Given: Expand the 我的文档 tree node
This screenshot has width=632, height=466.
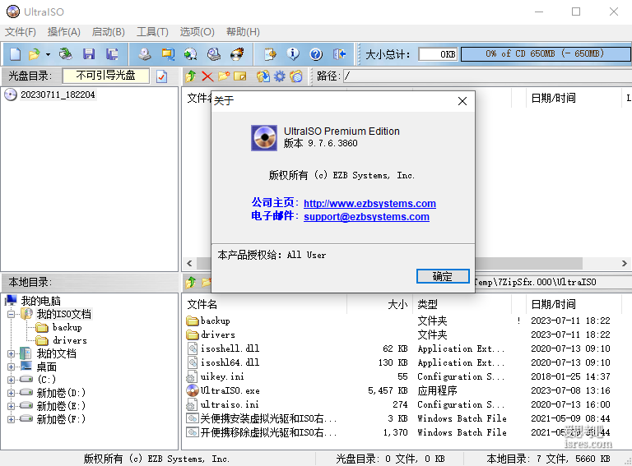Looking at the screenshot, I should click(x=11, y=353).
